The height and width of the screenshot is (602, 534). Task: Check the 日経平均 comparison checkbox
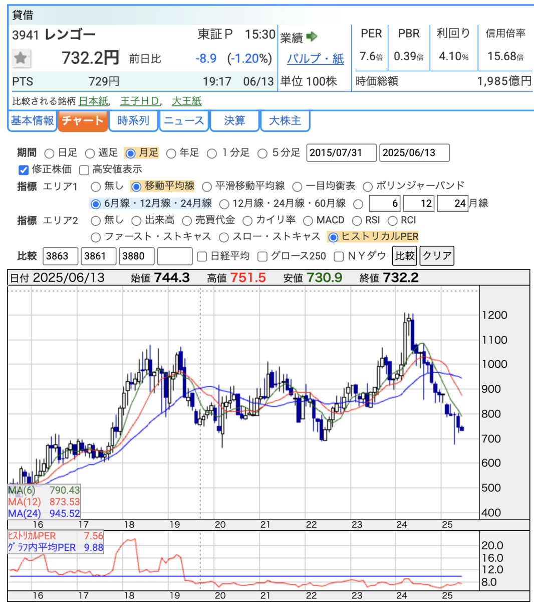pos(202,256)
